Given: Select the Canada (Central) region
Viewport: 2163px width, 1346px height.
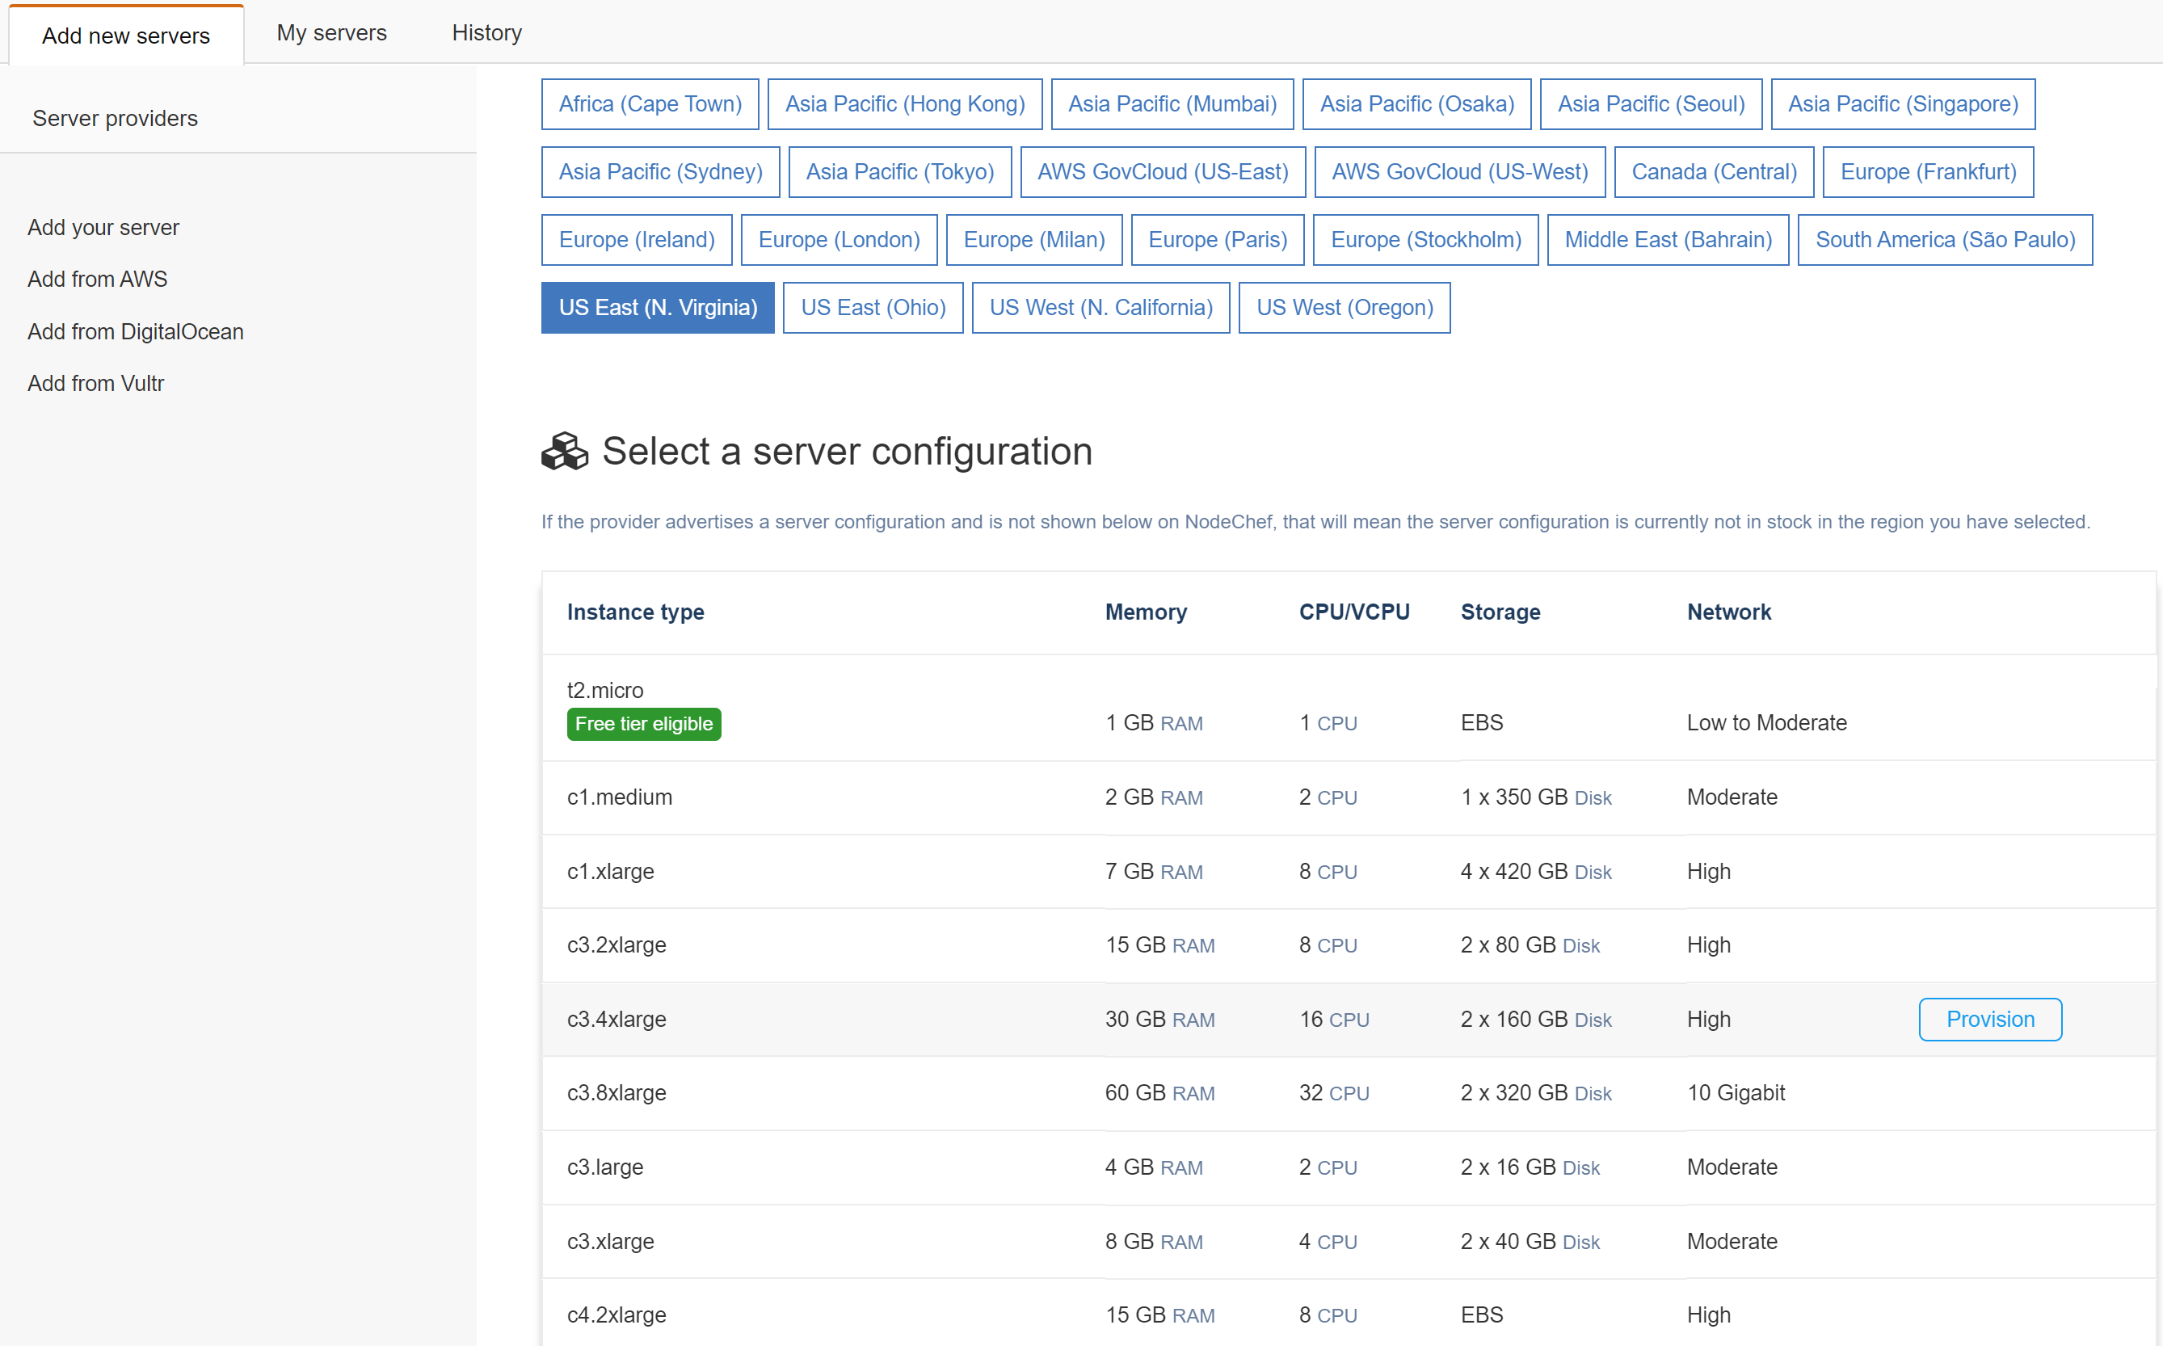Looking at the screenshot, I should point(1714,172).
